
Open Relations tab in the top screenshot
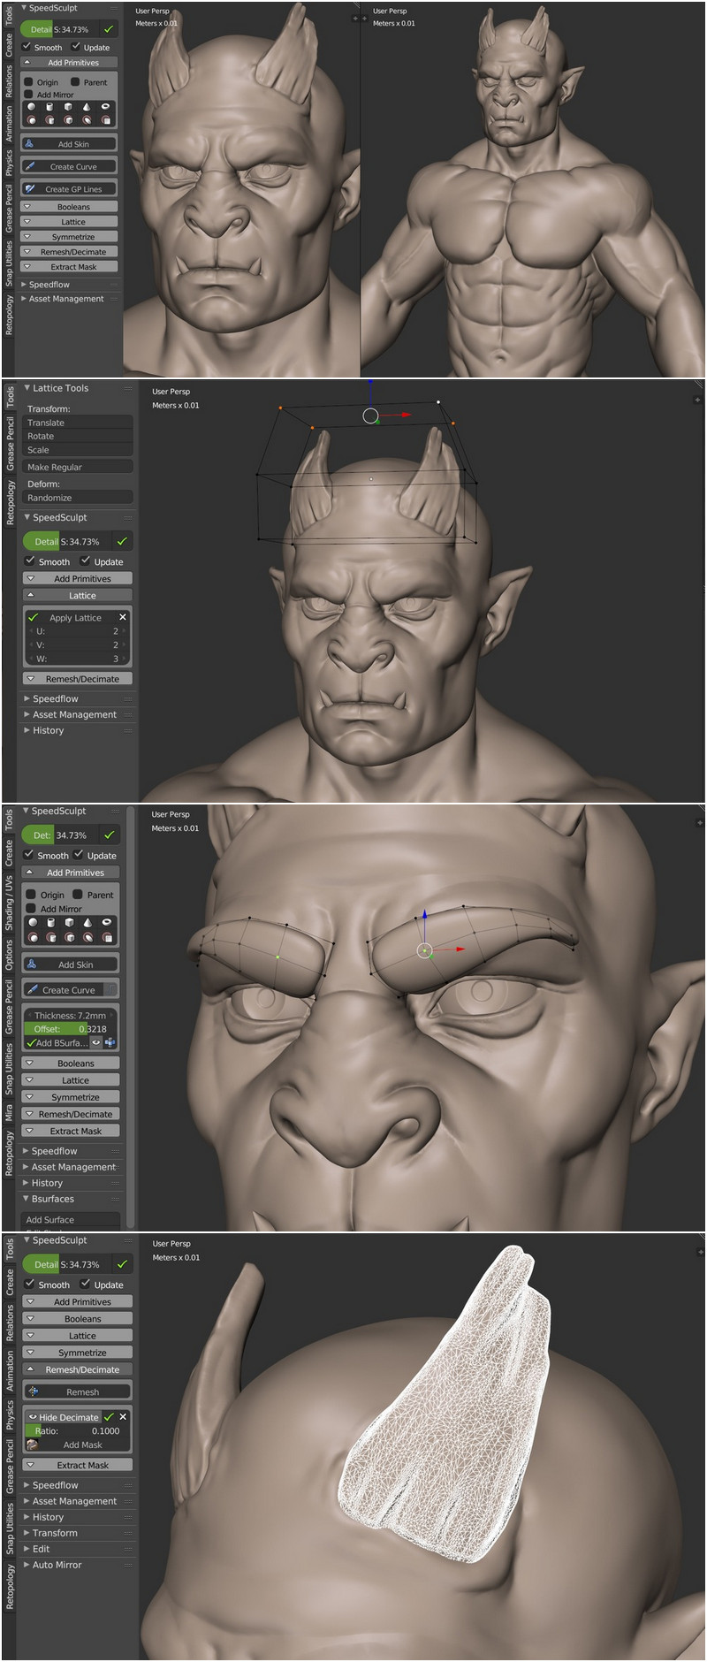[10, 81]
